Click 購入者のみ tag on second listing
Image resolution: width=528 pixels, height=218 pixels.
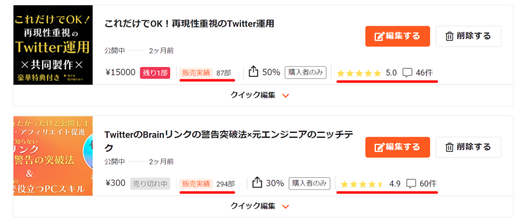[x=309, y=183]
